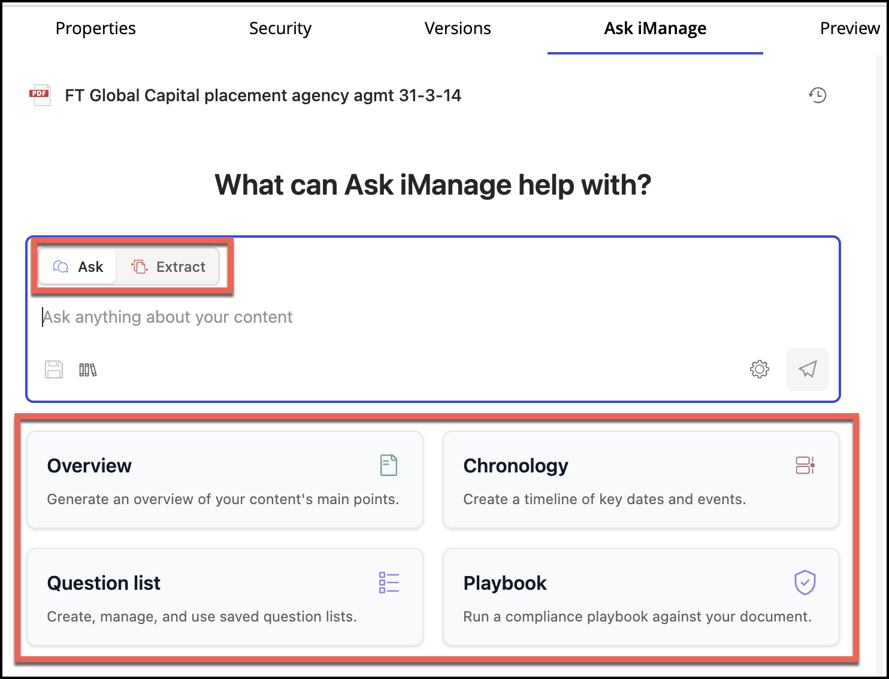Click the send paper plane button
This screenshot has height=679, width=889.
808,369
